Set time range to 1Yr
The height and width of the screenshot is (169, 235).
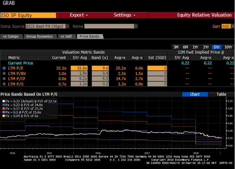[195, 47]
